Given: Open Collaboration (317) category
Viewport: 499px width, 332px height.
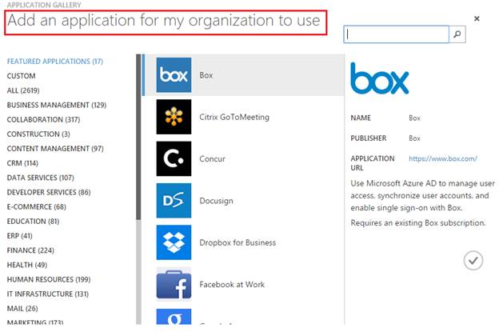Looking at the screenshot, I should [x=43, y=119].
